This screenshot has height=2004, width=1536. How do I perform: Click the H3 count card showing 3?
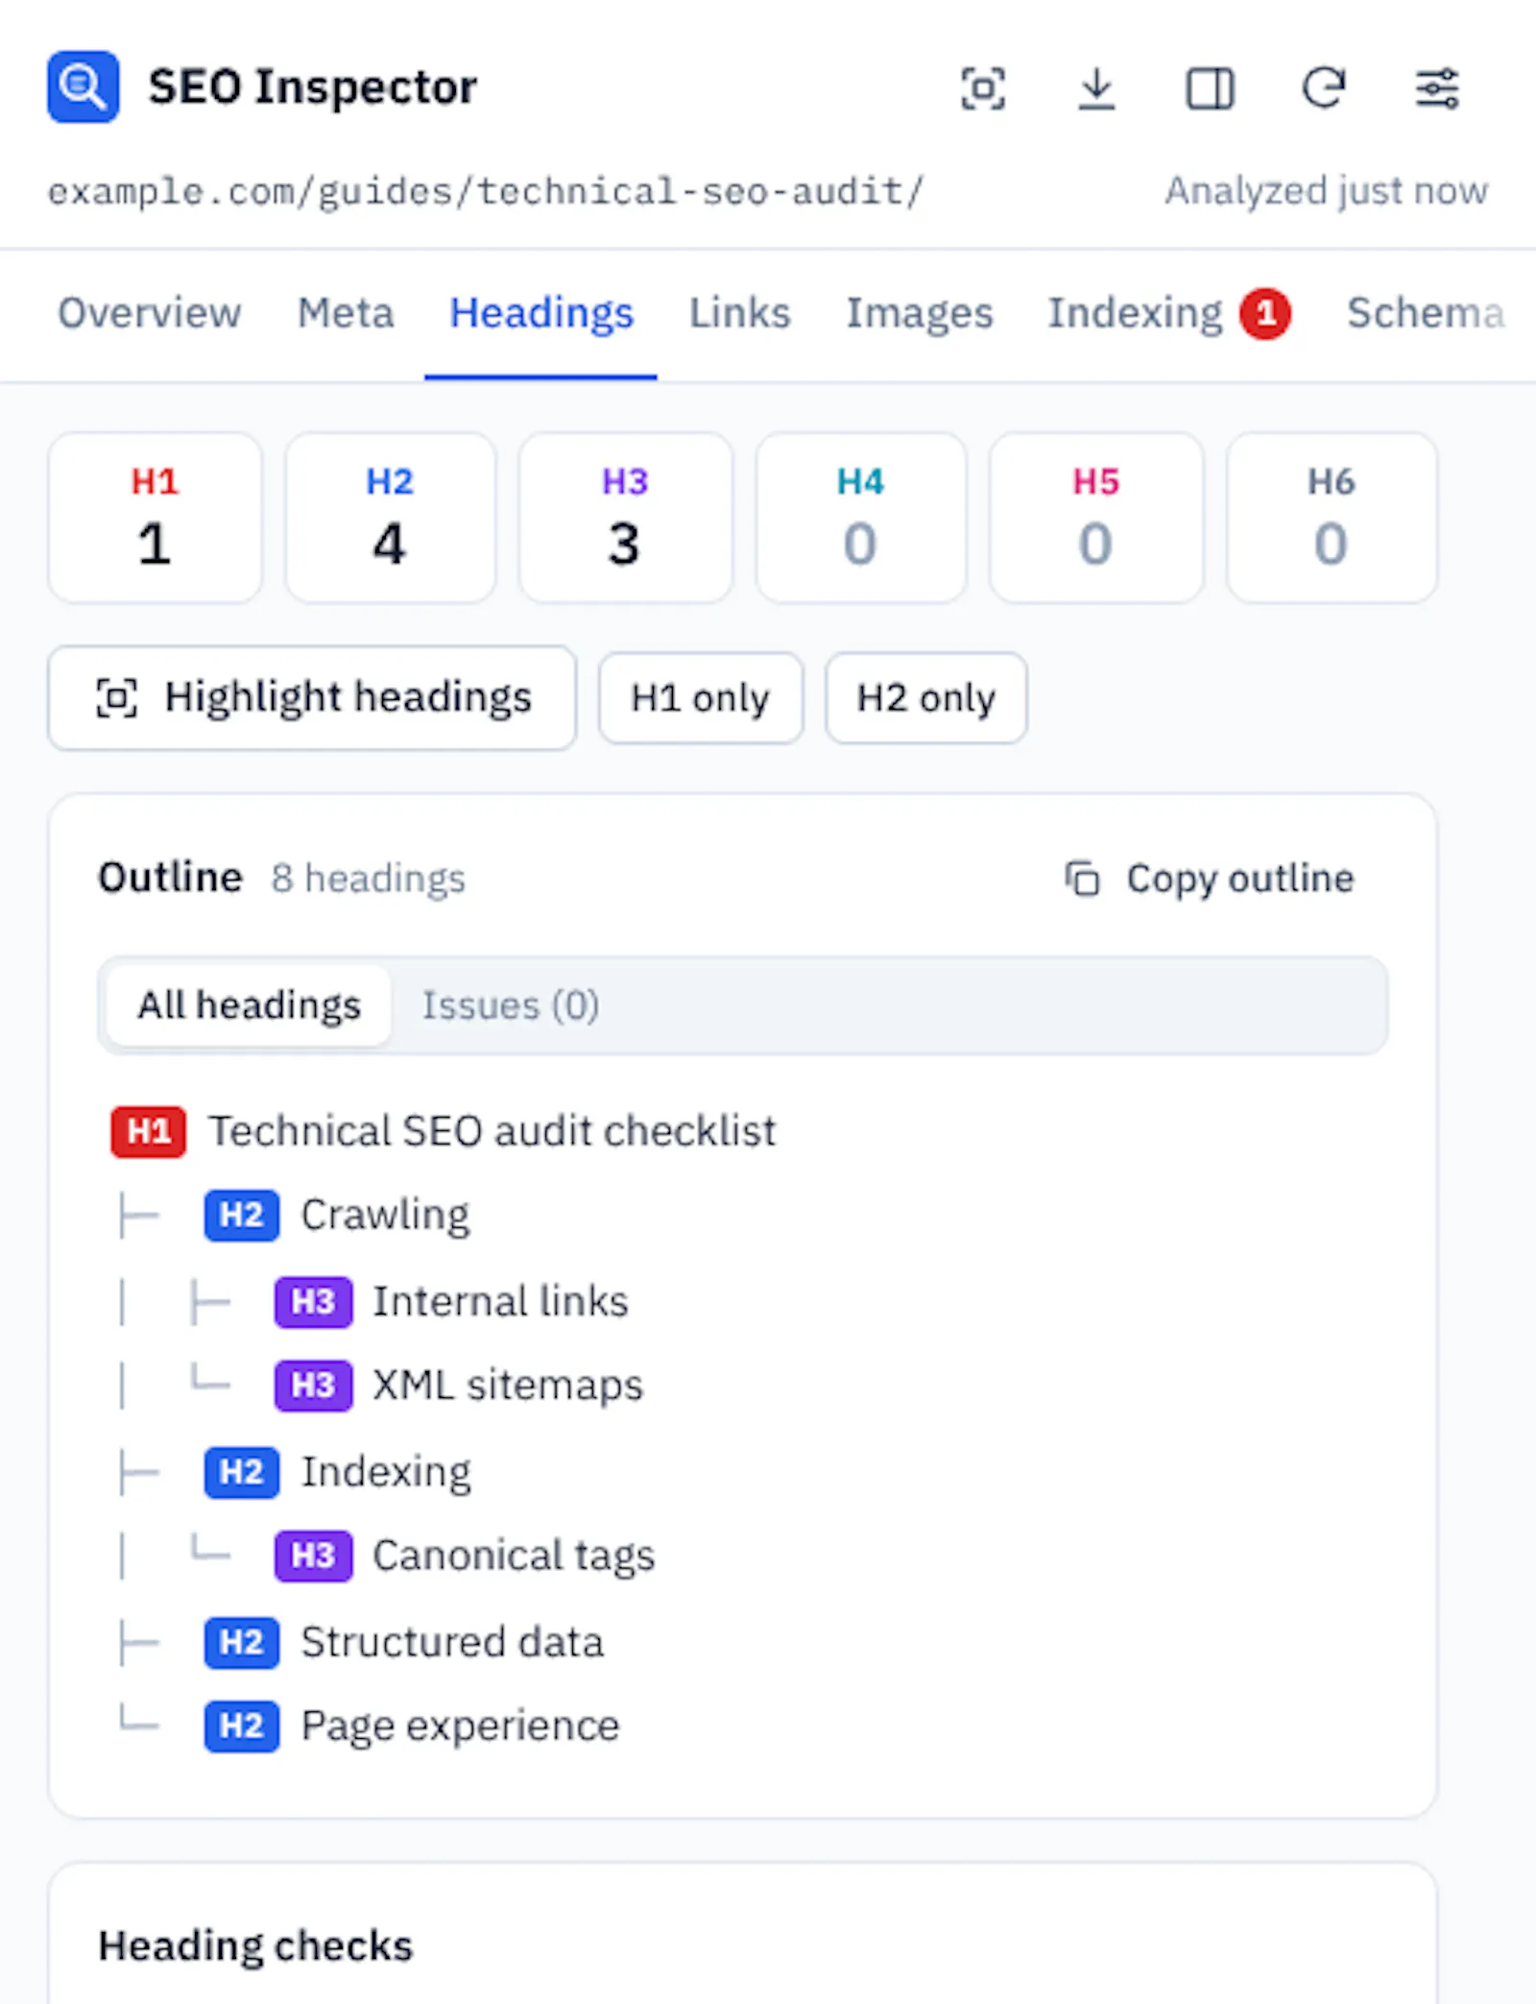pos(625,518)
